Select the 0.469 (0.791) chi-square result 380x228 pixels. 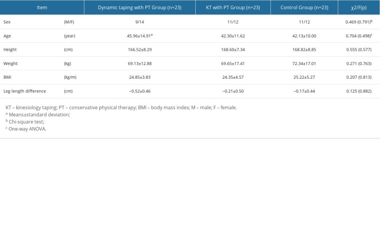click(358, 22)
